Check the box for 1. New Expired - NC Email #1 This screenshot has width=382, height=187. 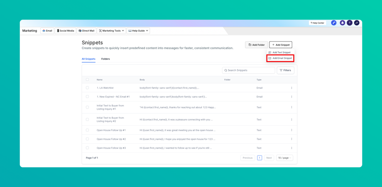coord(88,96)
